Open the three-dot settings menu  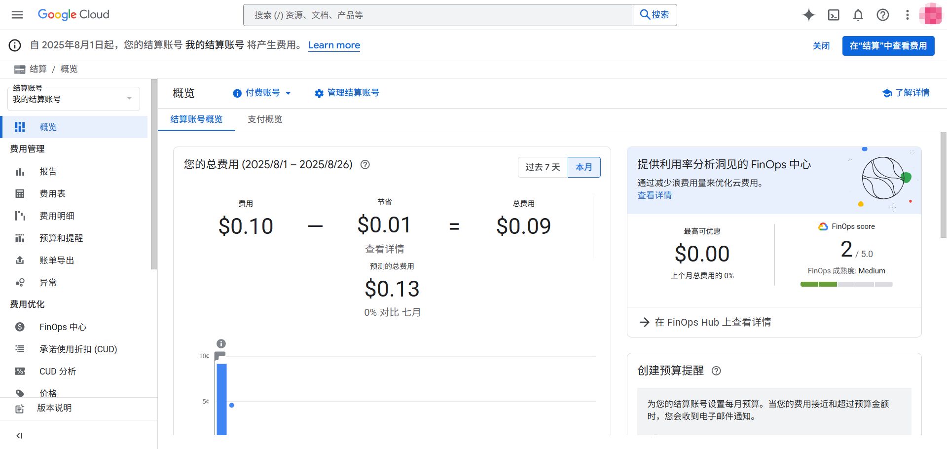click(x=907, y=15)
